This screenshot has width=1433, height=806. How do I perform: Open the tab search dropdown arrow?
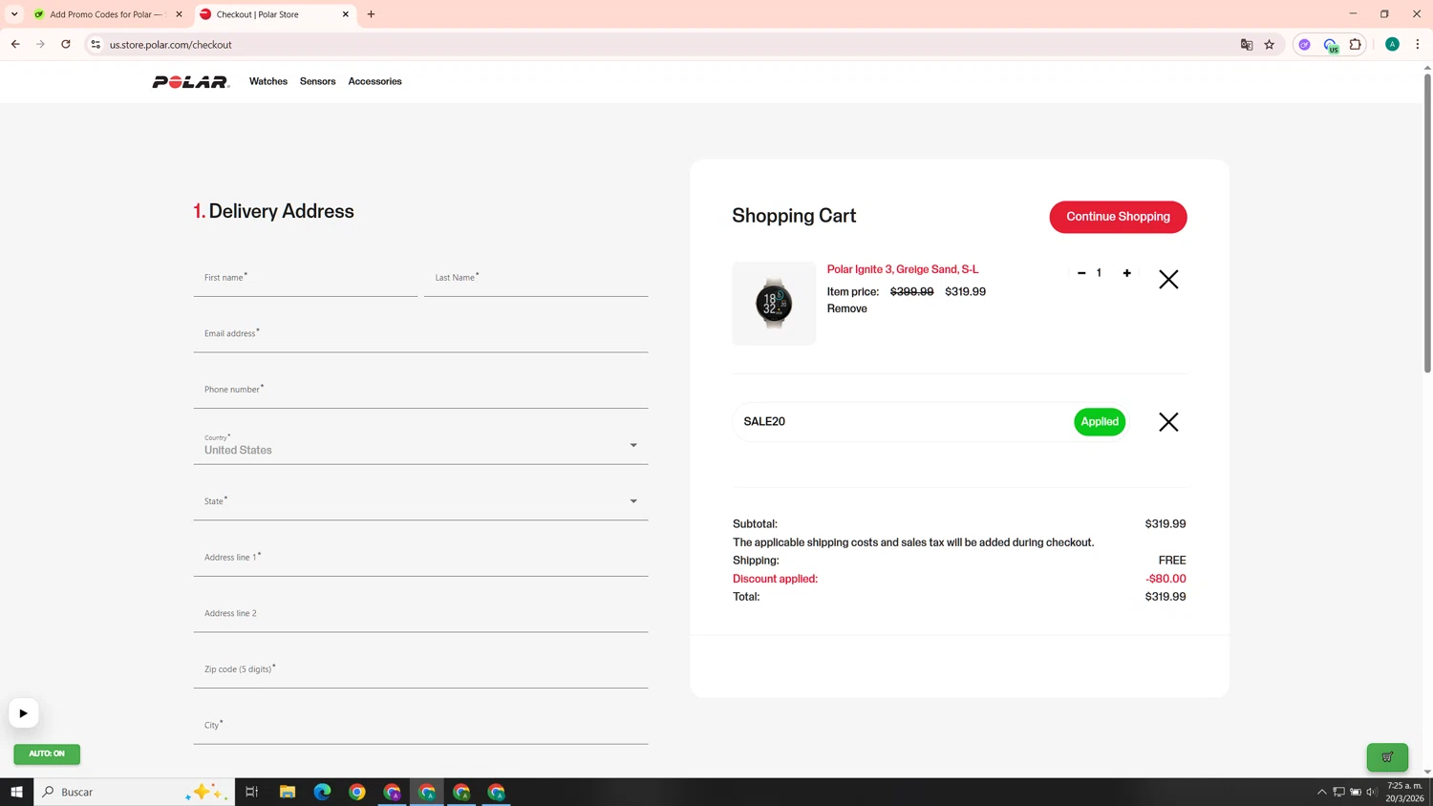click(x=14, y=14)
